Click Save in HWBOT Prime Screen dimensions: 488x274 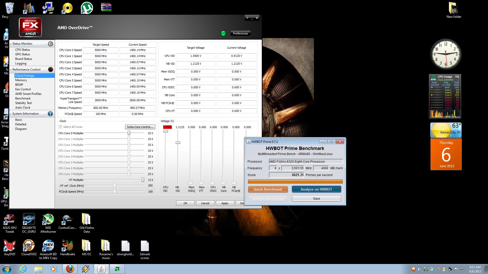coord(316,198)
